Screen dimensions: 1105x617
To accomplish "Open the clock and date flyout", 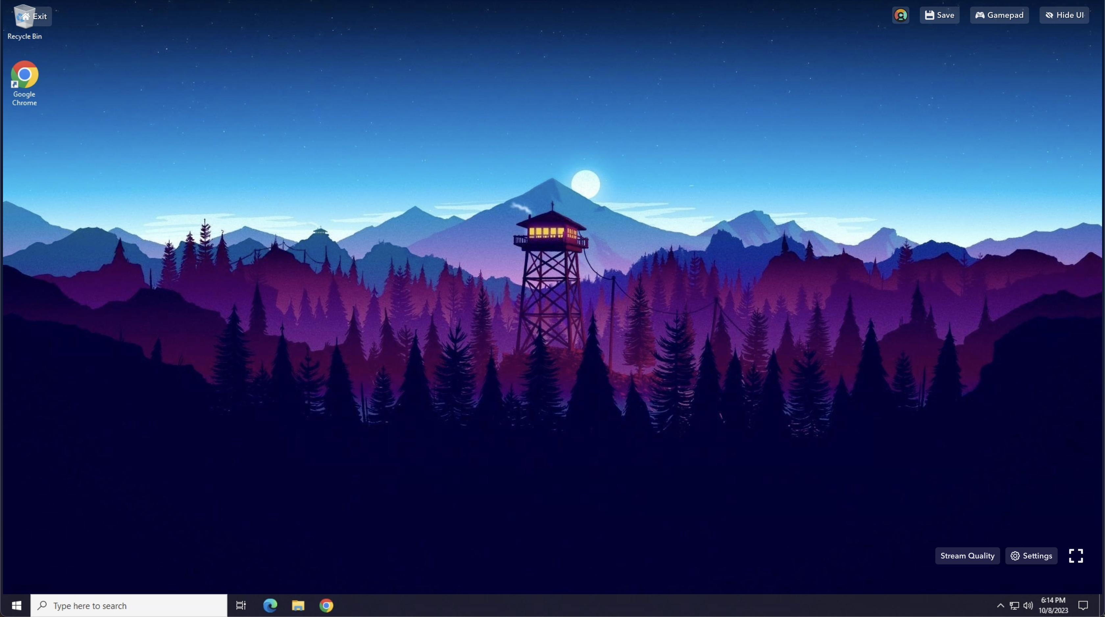I will tap(1053, 605).
